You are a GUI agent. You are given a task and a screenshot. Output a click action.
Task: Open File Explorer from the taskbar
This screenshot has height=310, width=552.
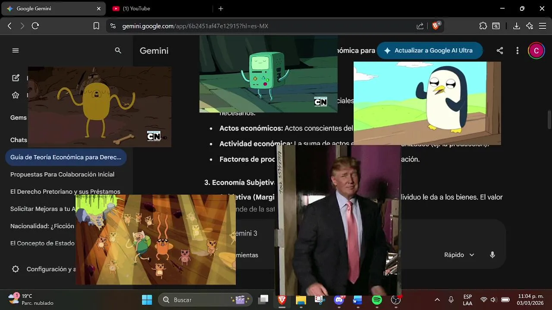(301, 300)
